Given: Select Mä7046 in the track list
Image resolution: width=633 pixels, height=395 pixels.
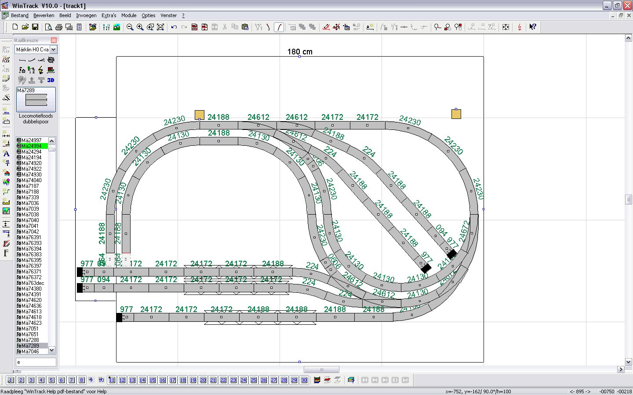Looking at the screenshot, I should (32, 352).
